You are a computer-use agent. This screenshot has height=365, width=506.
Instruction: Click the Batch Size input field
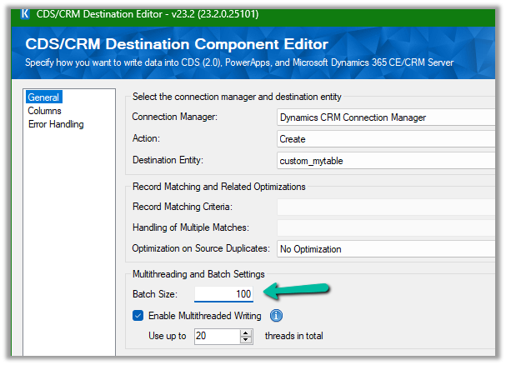224,294
